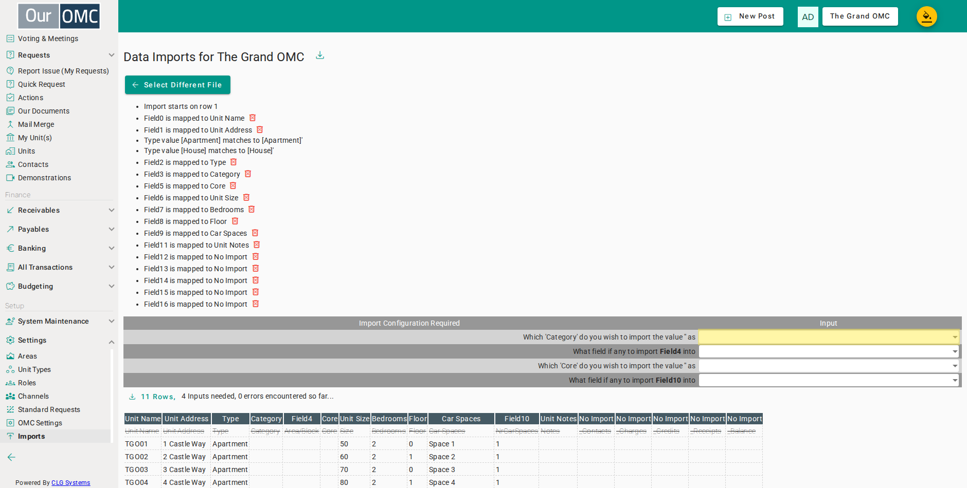Click the download icon beside Data Imports title
The height and width of the screenshot is (488, 967).
tap(320, 55)
